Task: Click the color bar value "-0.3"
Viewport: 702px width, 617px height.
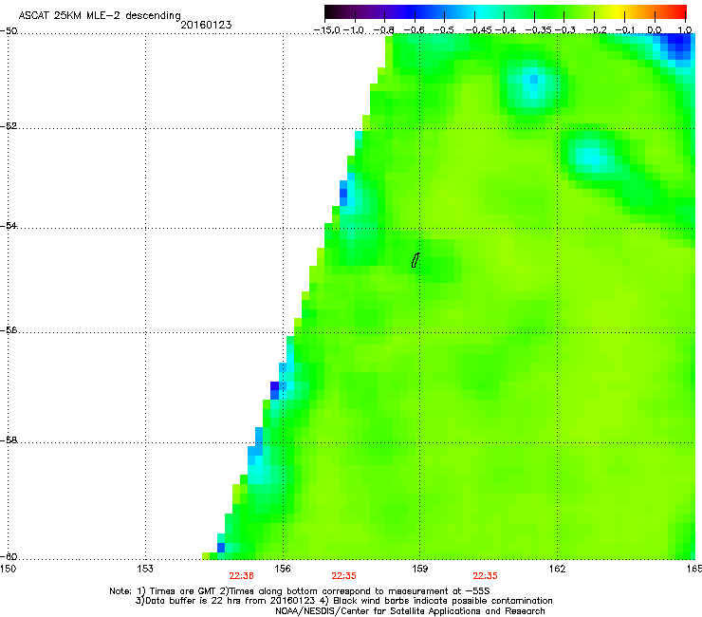Action: [x=565, y=30]
